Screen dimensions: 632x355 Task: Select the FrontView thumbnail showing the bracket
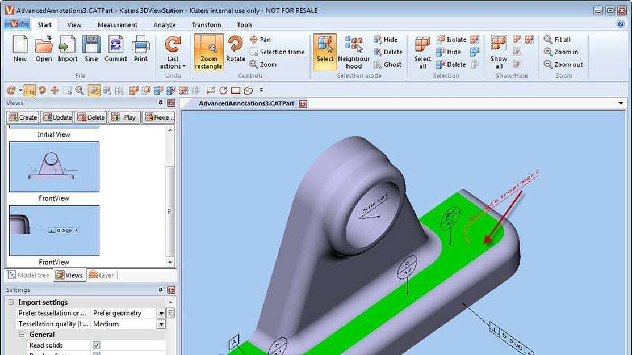[54, 167]
